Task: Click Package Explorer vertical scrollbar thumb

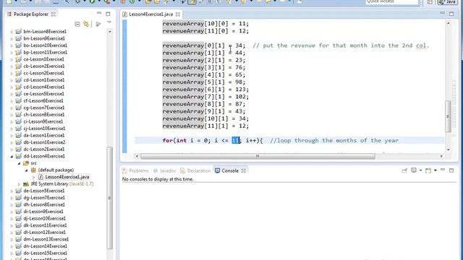Action: coord(110,197)
